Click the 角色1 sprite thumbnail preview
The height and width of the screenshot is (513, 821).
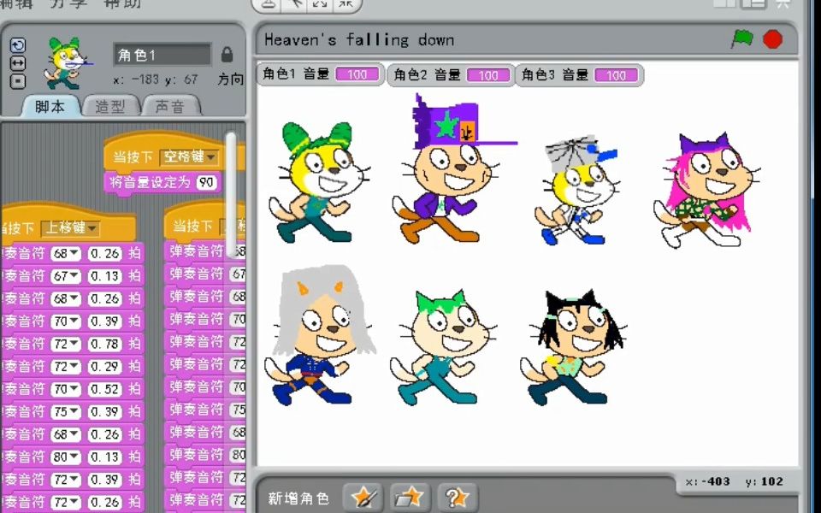(x=67, y=62)
